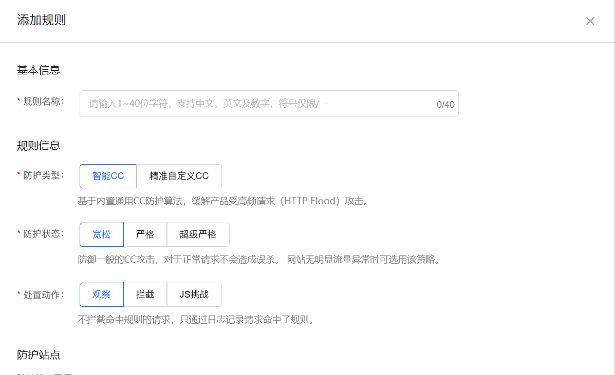Click the rule name input field
615x375 pixels.
click(231, 103)
